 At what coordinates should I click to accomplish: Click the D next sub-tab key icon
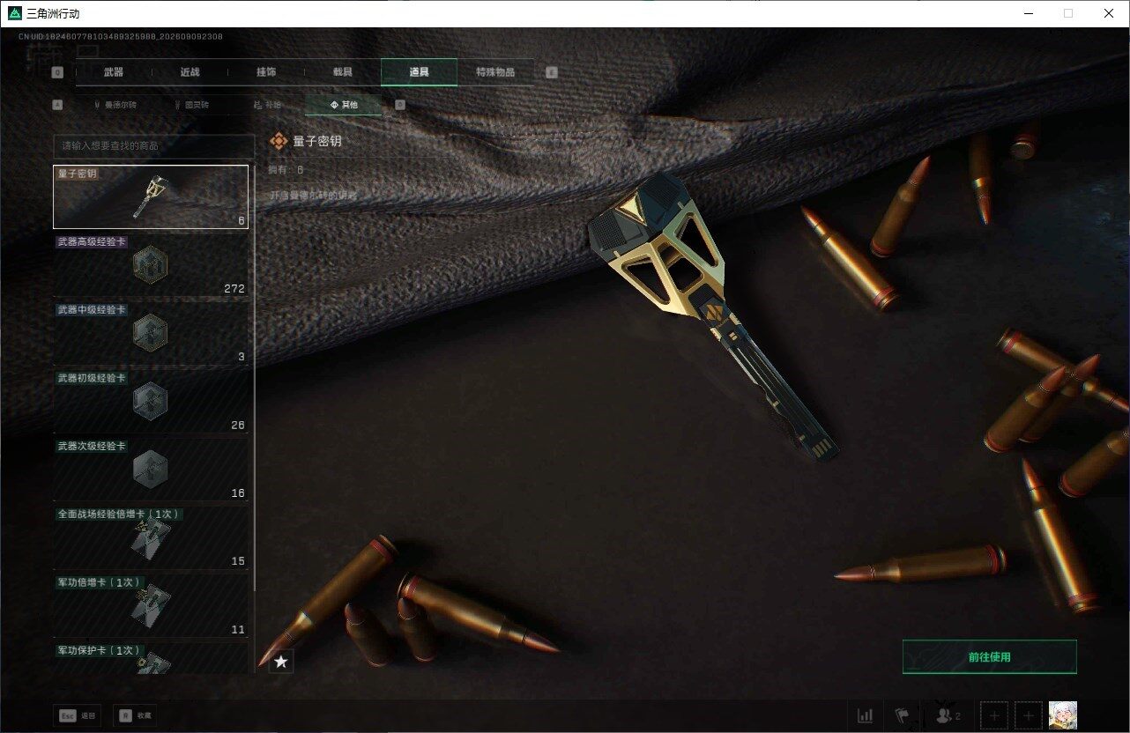pos(400,105)
